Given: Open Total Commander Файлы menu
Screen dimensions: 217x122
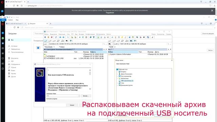Looking at the screenshot, I should [x=46, y=34].
